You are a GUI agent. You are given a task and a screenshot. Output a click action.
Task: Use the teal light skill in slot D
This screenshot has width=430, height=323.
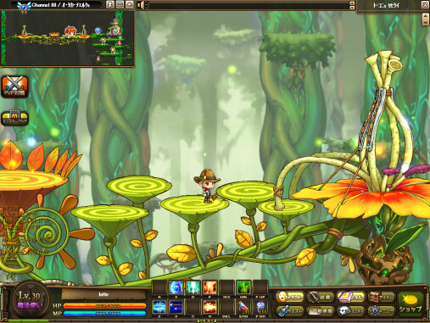coord(193,287)
